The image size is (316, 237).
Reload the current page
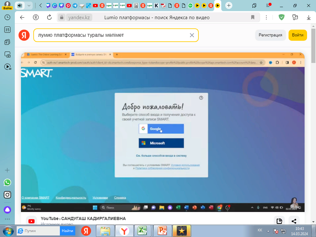[x=49, y=18]
